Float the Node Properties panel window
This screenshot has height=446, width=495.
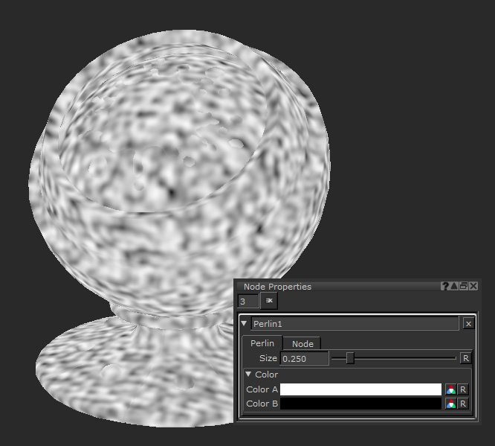[464, 287]
